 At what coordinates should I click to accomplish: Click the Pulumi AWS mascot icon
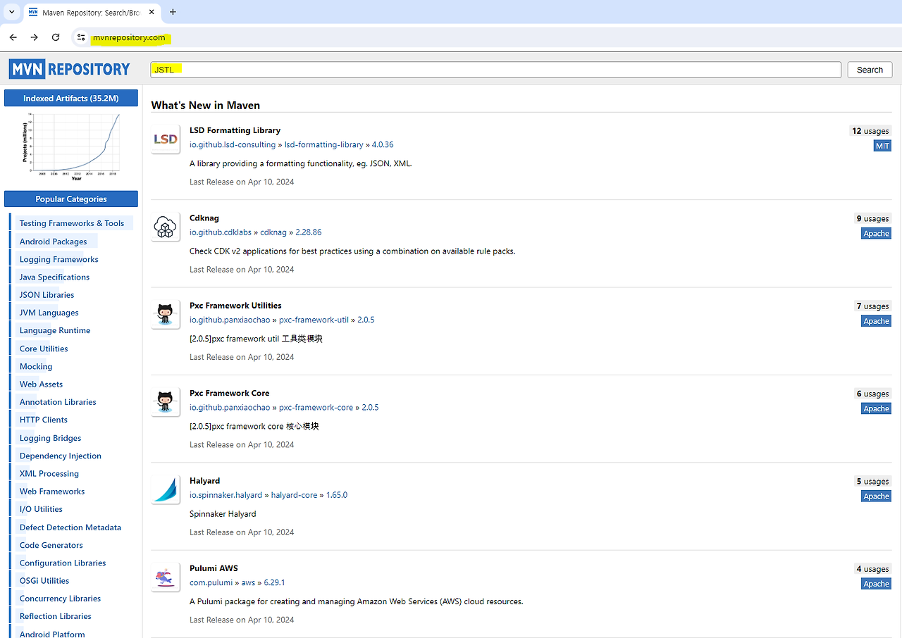[166, 577]
